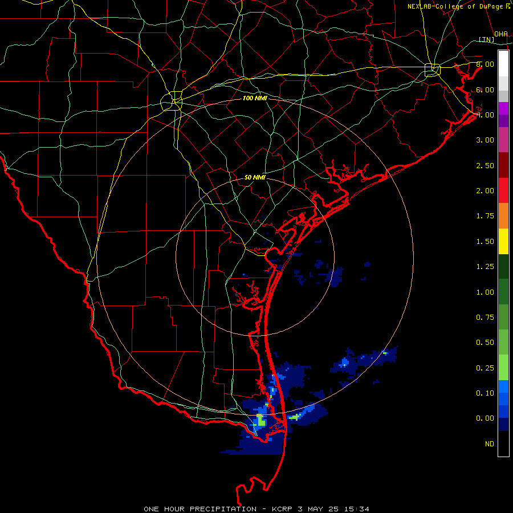Select the 4.00 legend value
513x513 pixels.
coord(485,115)
